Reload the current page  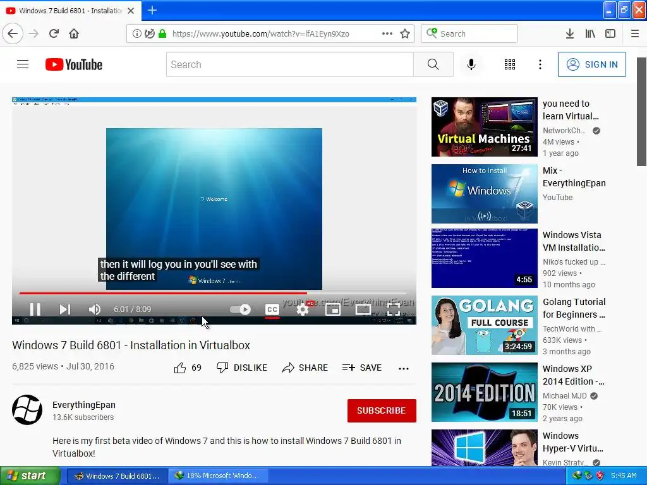click(54, 33)
